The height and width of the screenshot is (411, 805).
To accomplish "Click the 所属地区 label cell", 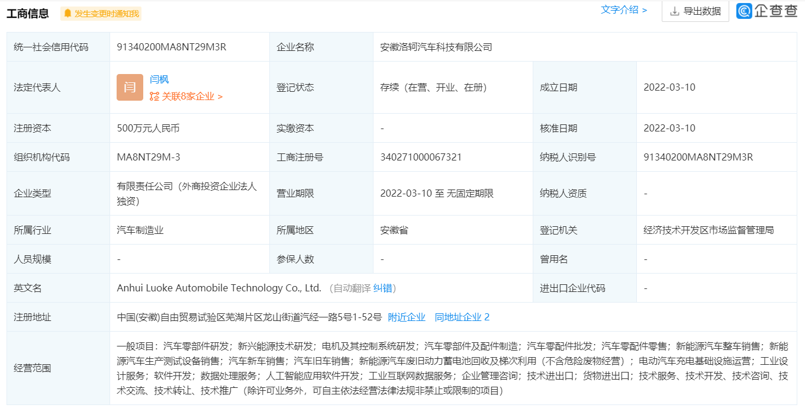I will tap(321, 230).
